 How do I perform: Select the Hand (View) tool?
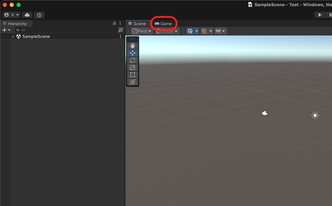pos(133,46)
